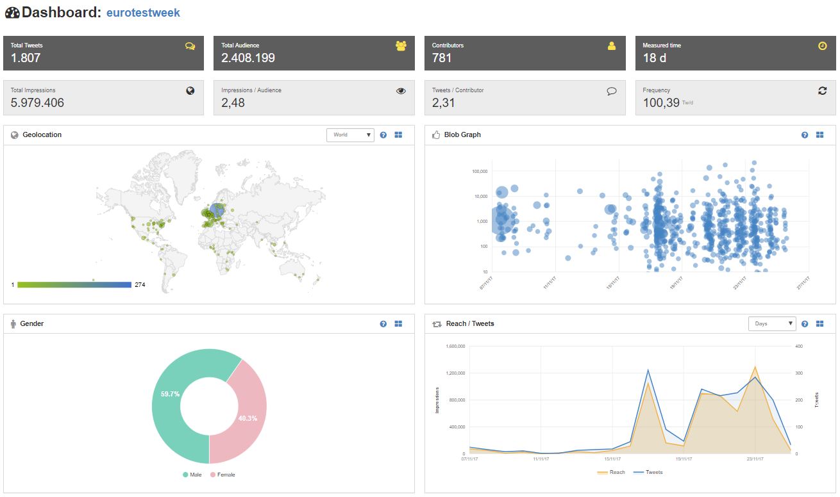Screen dimensions: 840x497
Task: Click the grid layout icon in Gender panel
Action: click(398, 324)
